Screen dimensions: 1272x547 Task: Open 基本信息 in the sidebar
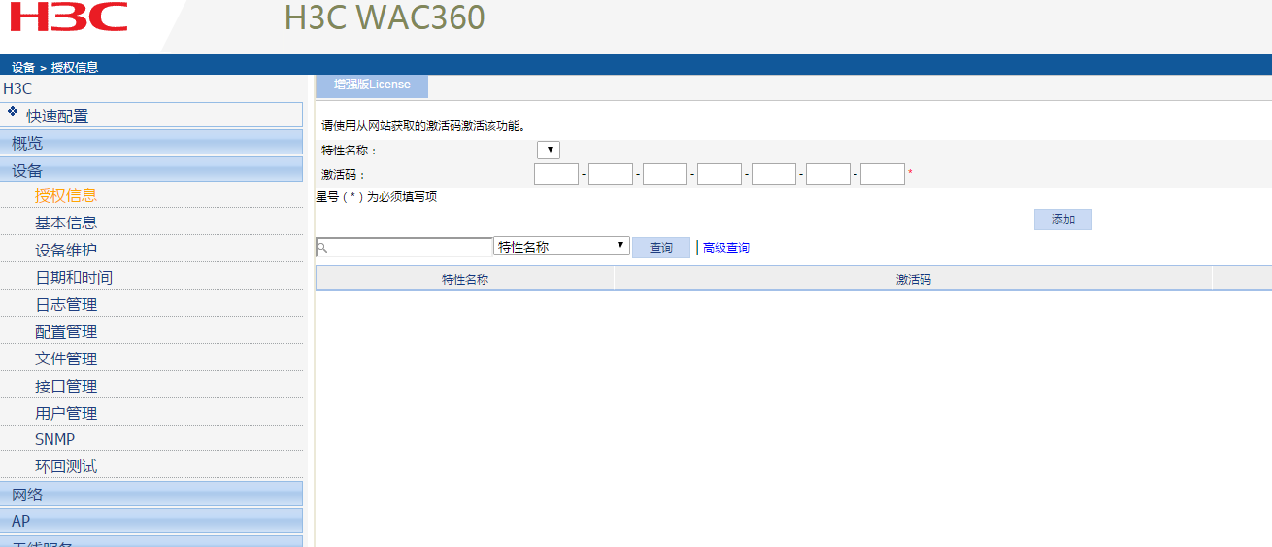66,222
